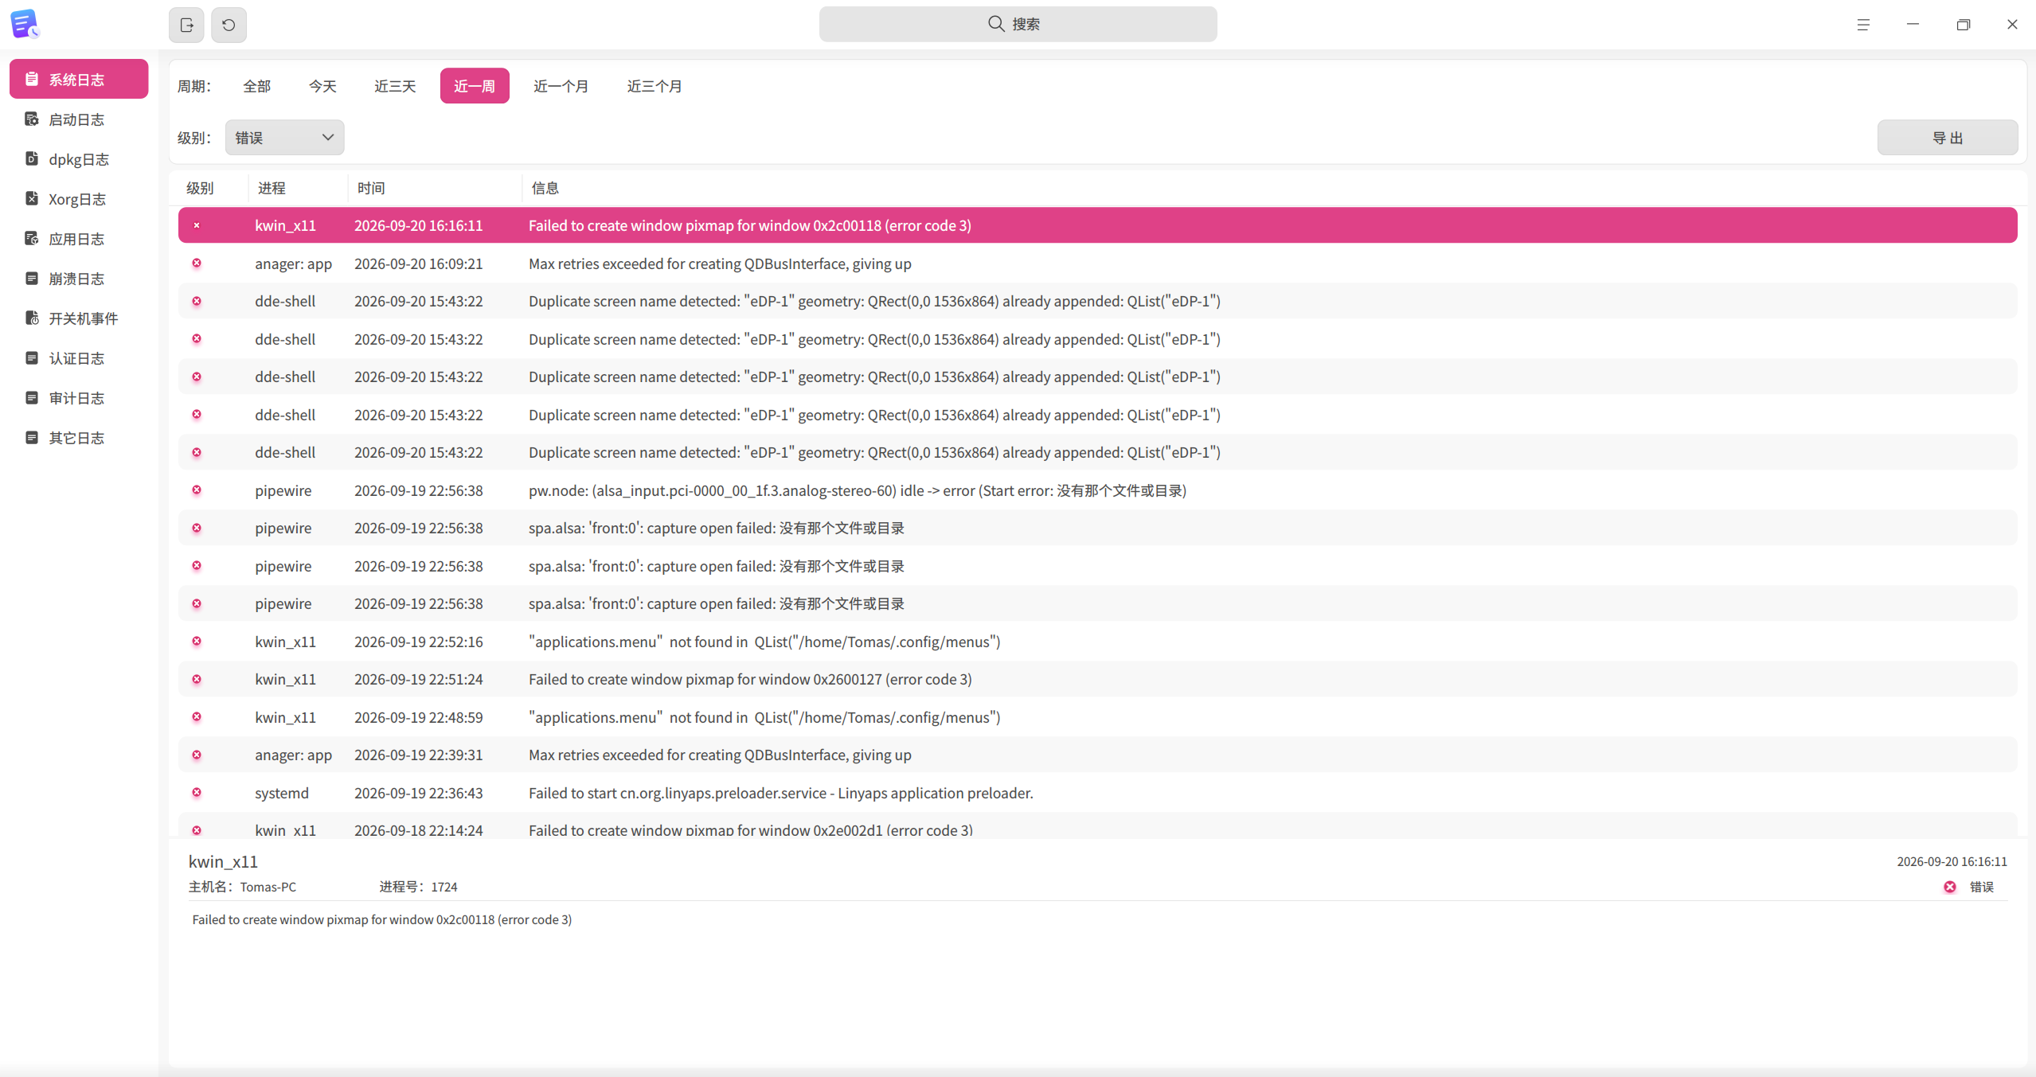
Task: Click the error icon in the 22:52:16 row
Action: click(x=197, y=642)
